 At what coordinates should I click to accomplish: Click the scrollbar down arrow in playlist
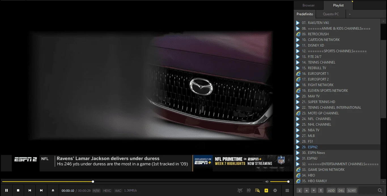pos(384,182)
